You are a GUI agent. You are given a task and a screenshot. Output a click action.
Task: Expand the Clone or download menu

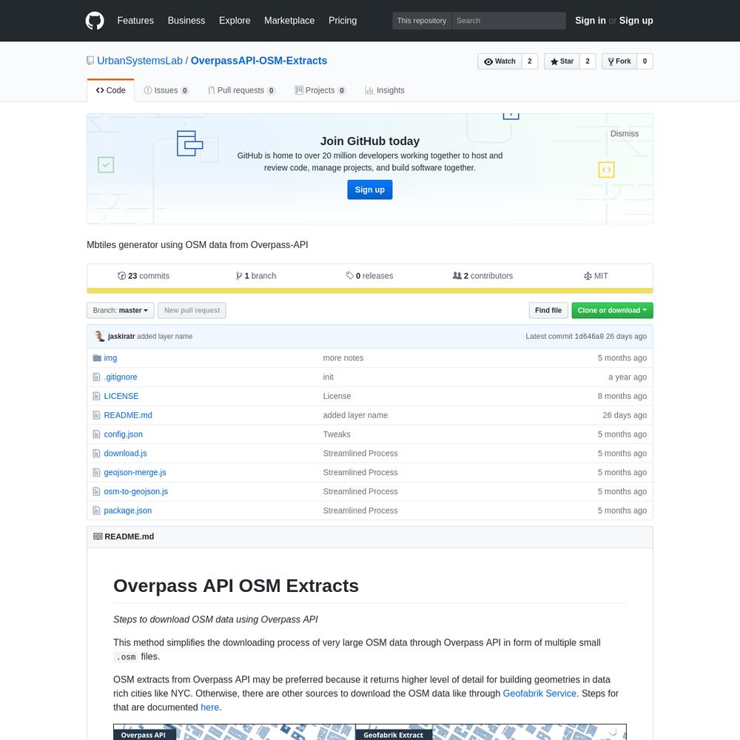(x=612, y=311)
